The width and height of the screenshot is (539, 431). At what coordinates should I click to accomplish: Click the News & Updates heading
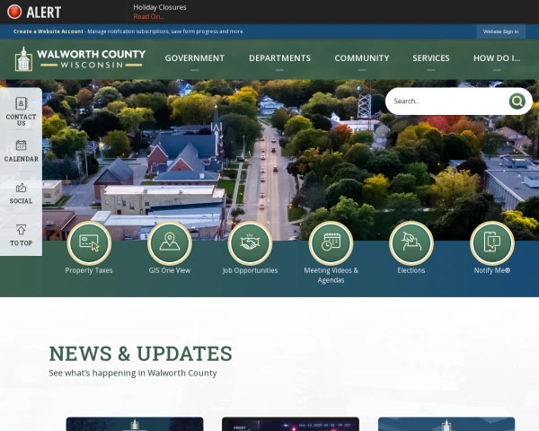tap(140, 353)
